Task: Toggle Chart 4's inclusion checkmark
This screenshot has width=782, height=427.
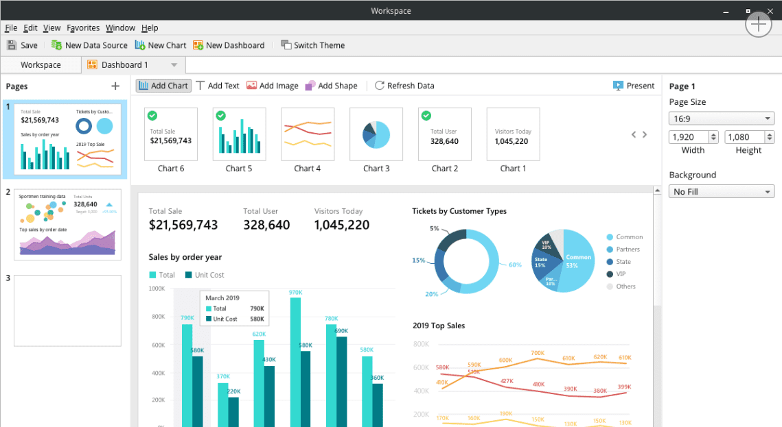Action: pos(289,116)
